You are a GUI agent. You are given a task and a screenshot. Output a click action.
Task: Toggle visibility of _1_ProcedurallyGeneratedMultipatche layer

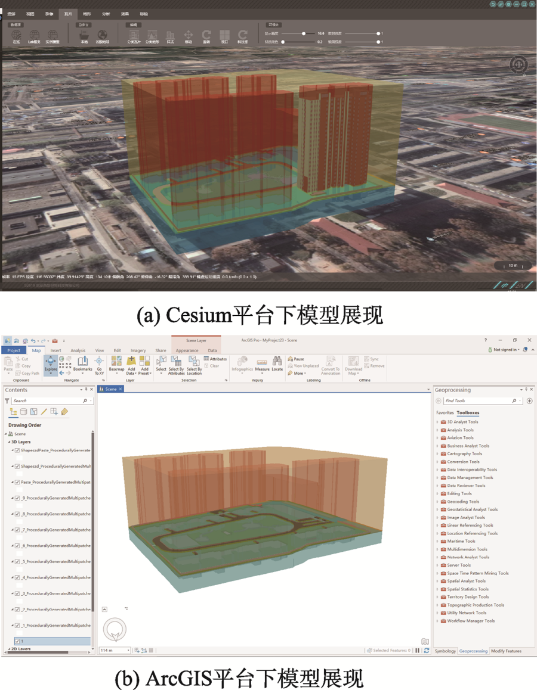point(17,625)
